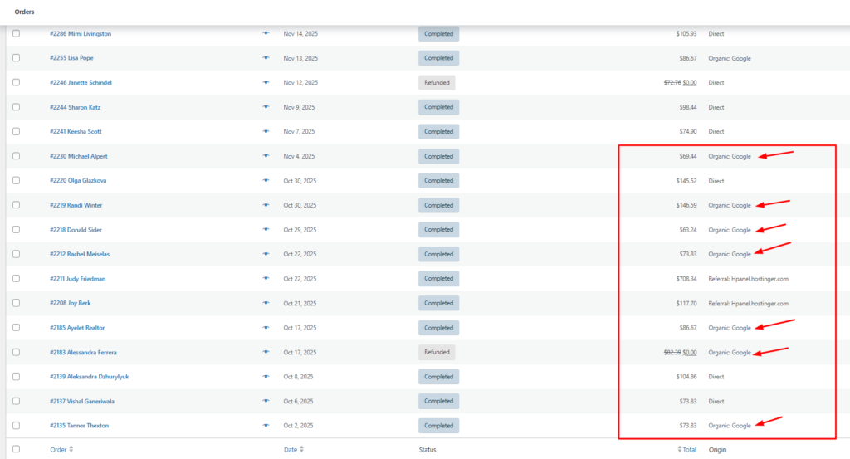Open order #2212 Rachel Meiselas
The width and height of the screenshot is (850, 459).
(80, 254)
